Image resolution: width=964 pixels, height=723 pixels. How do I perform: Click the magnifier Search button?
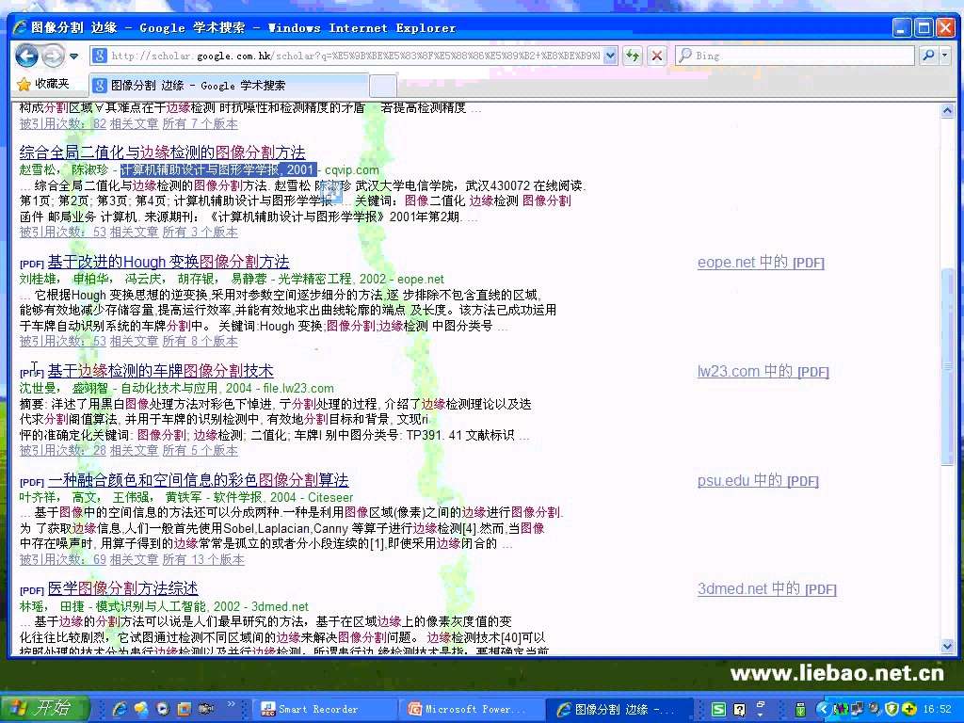pyautogui.click(x=929, y=56)
